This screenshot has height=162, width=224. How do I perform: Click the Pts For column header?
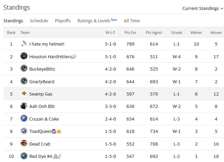(x=130, y=33)
